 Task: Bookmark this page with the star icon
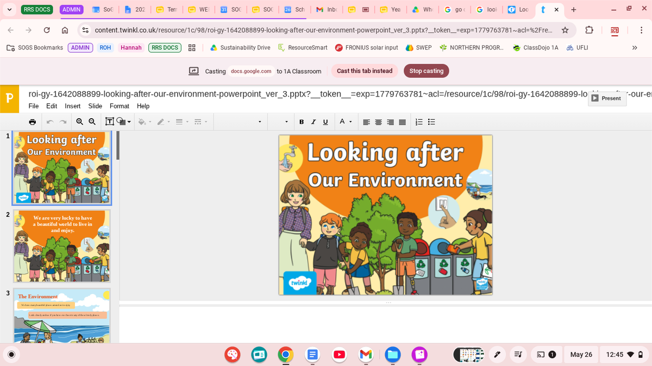565,30
